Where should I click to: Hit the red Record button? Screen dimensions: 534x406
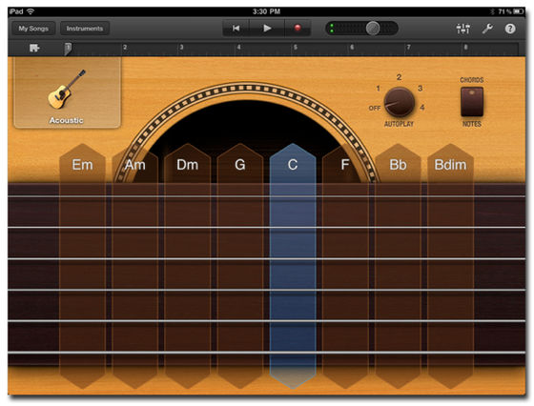click(298, 29)
